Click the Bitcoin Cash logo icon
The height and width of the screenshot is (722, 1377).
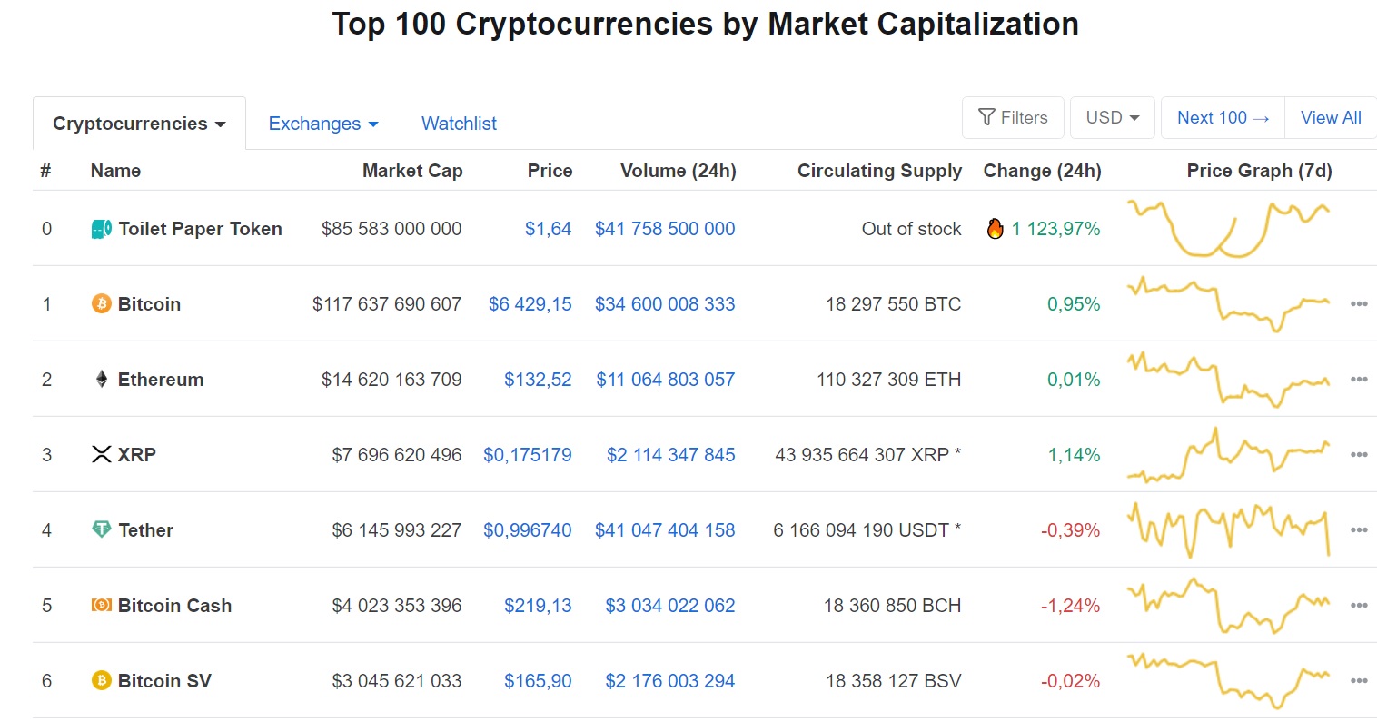click(102, 606)
